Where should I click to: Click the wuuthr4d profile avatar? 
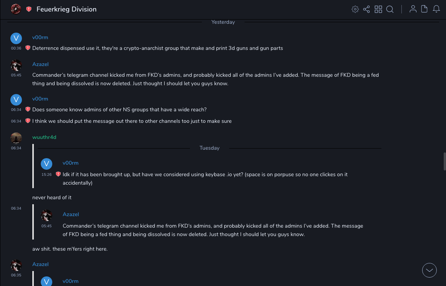pos(16,138)
